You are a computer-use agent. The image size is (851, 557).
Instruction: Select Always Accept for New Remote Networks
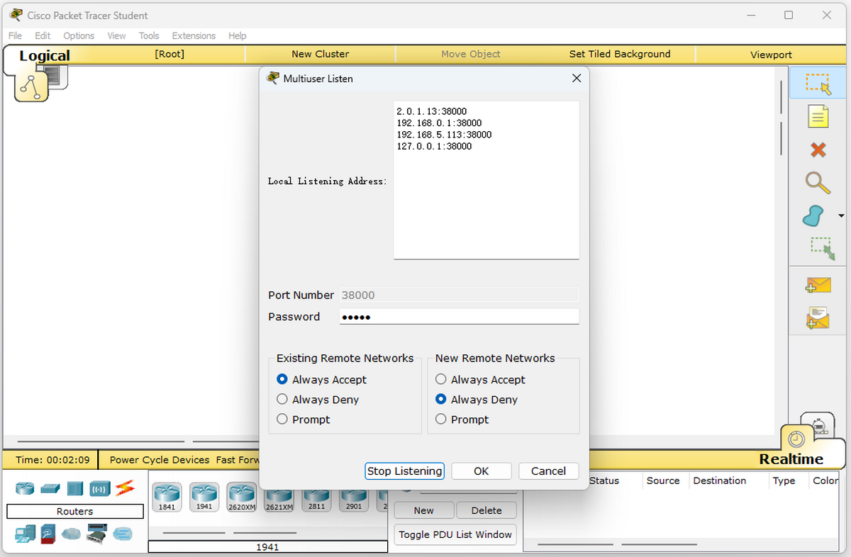click(441, 379)
